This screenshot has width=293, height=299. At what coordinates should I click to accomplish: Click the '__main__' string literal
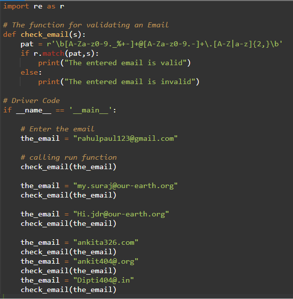coord(91,110)
